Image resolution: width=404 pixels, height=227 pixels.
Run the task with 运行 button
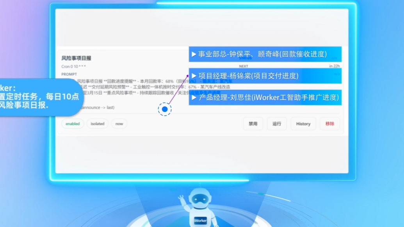point(277,124)
